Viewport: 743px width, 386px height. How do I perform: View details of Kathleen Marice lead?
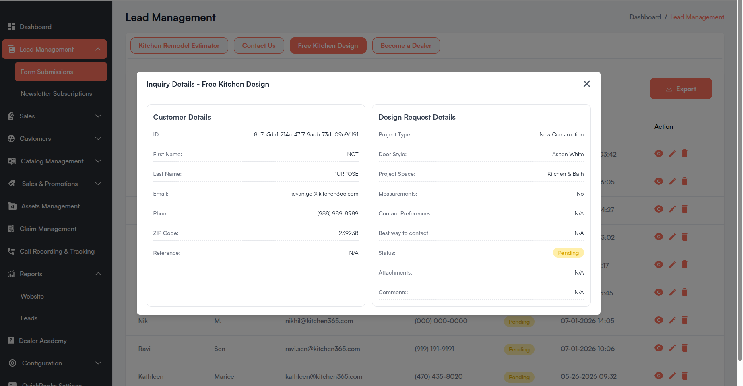659,376
